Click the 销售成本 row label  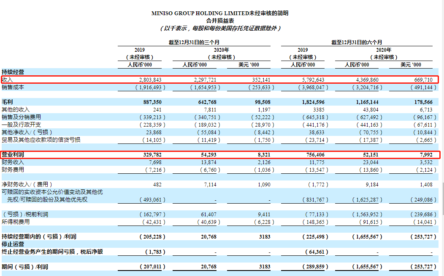pos(13,87)
